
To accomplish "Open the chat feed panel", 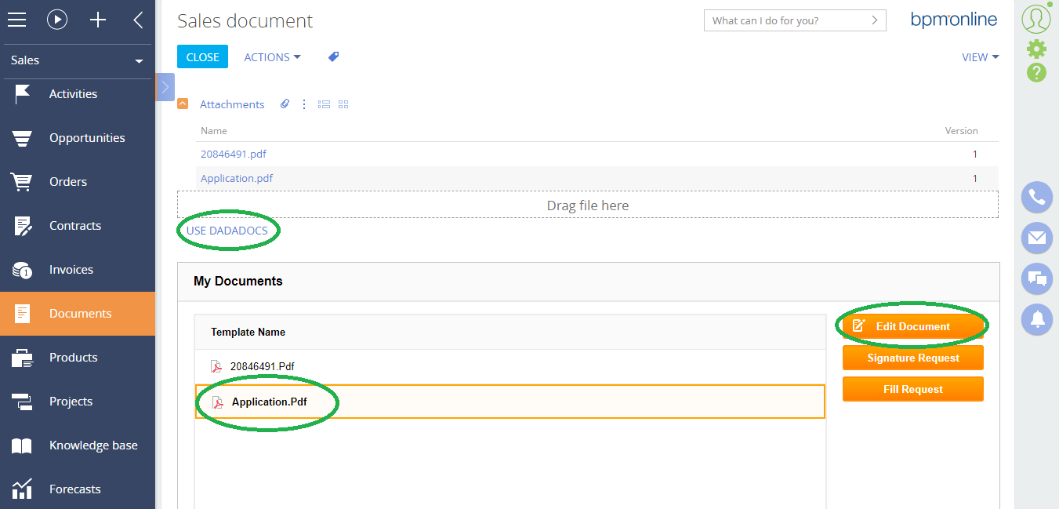I will point(1037,278).
